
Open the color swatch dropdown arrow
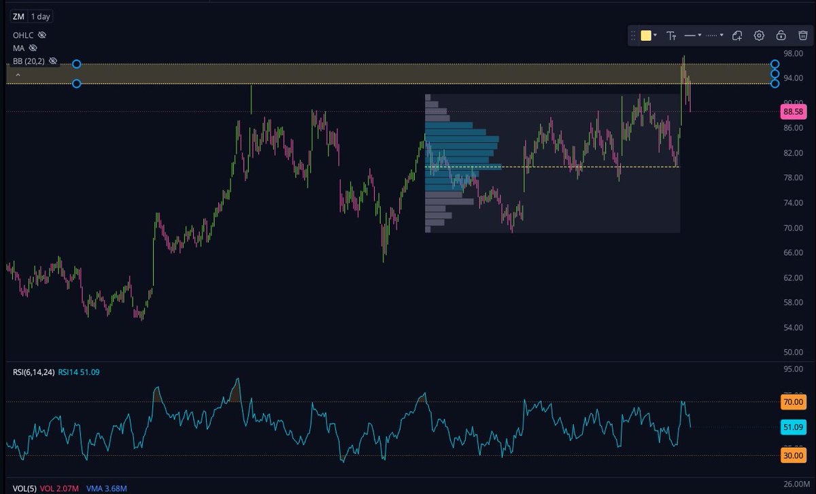coord(656,36)
